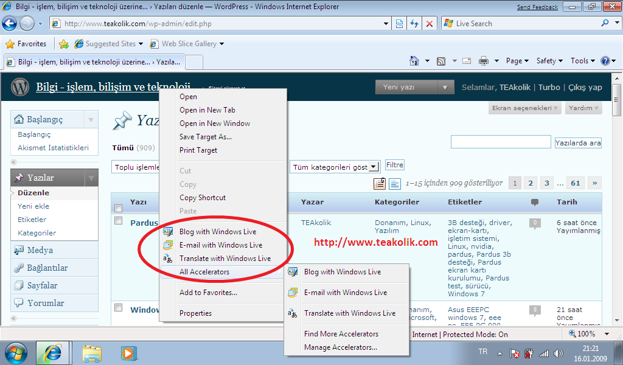Click the IE back navigation button
Viewport: 623px width, 365px height.
click(x=10, y=24)
